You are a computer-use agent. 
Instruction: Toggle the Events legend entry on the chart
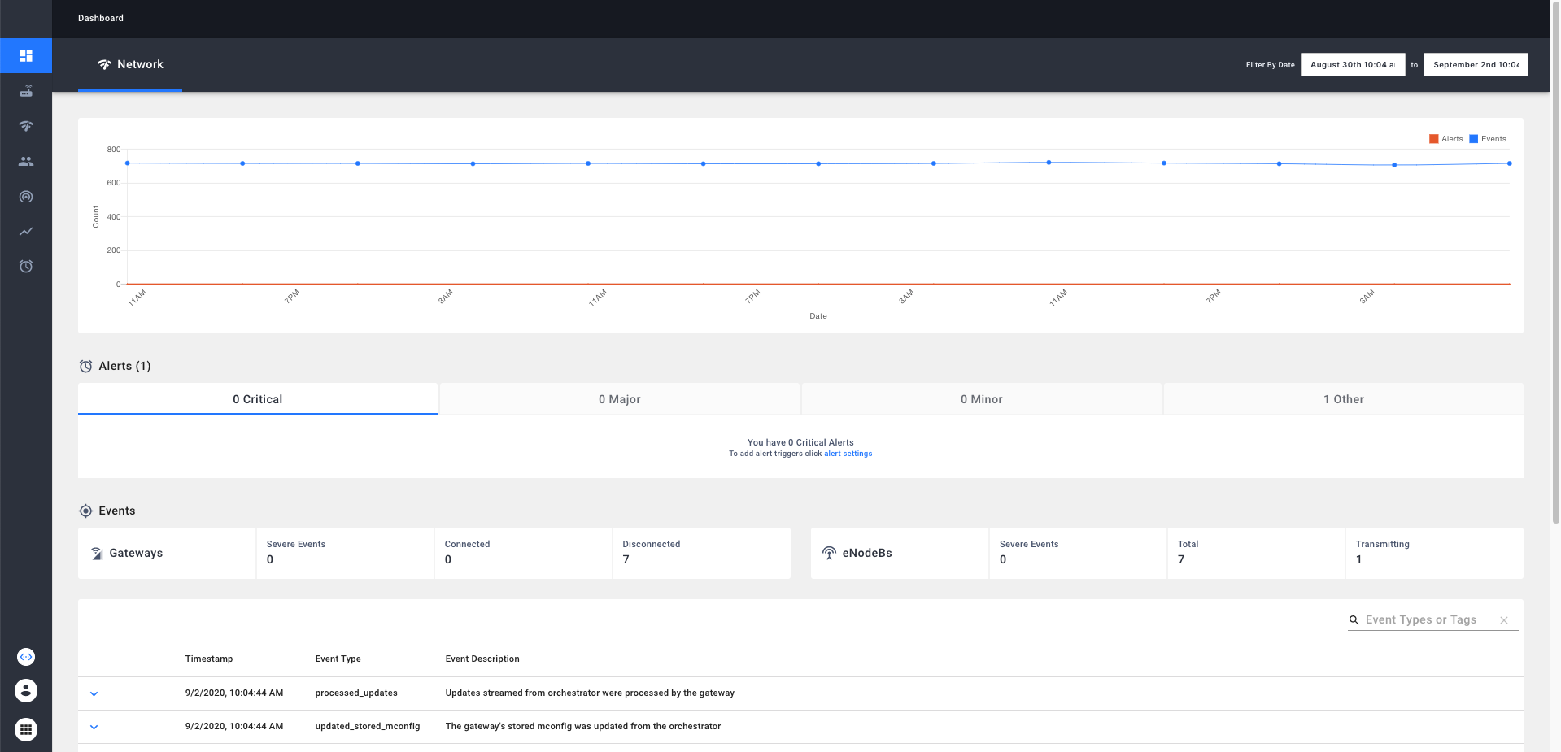(1487, 138)
